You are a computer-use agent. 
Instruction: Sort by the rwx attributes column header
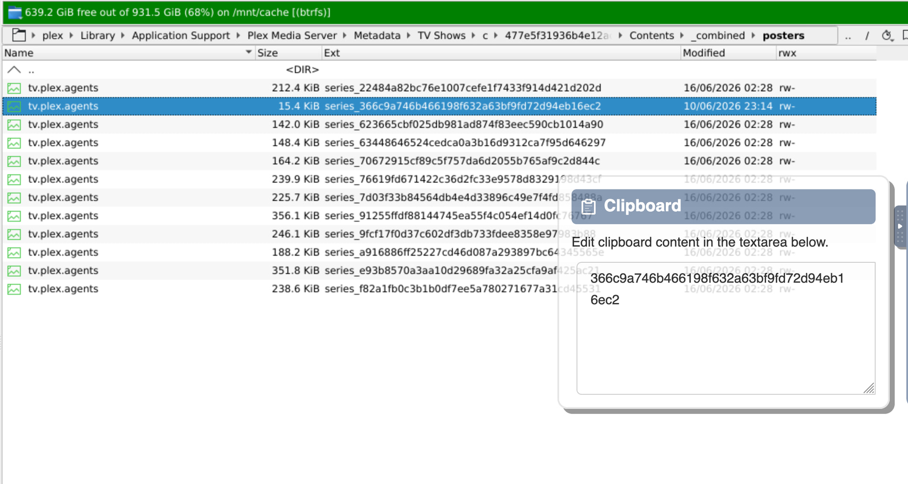coord(826,53)
